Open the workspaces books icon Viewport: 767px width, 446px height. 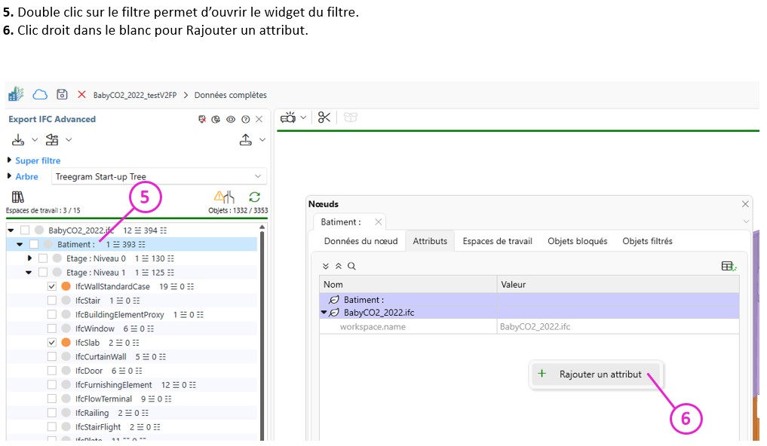click(x=17, y=197)
